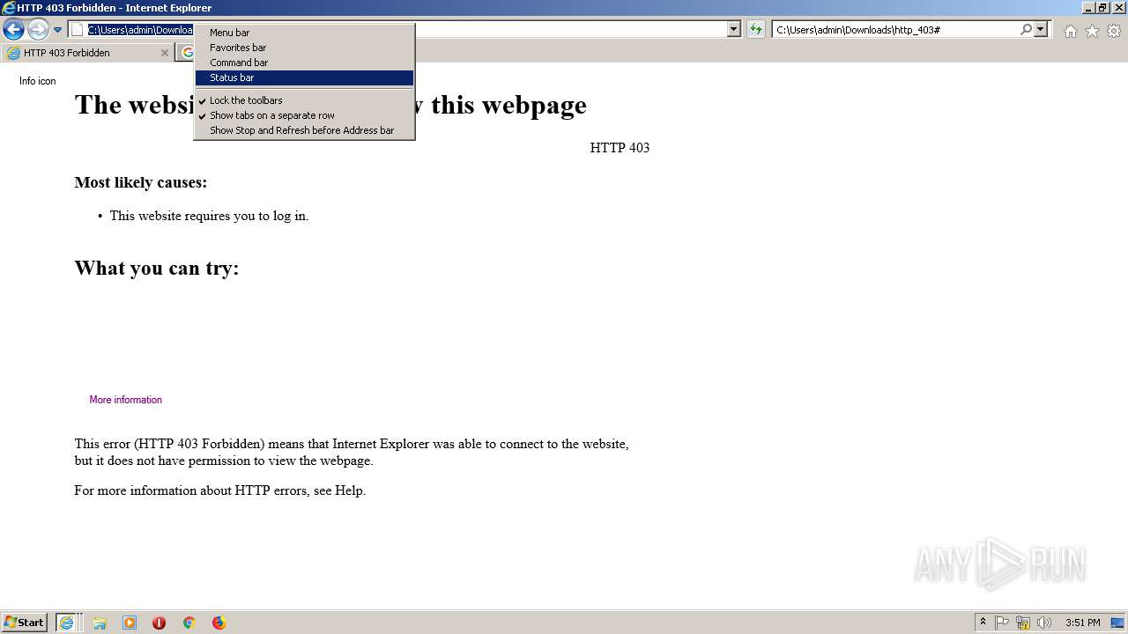Click 'Most likely causes:' heading
Image resolution: width=1128 pixels, height=634 pixels.
pos(140,182)
